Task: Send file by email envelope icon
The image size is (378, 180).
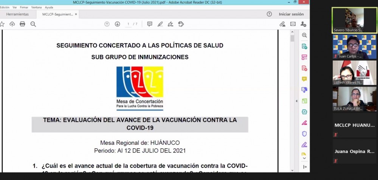Action: [293, 24]
